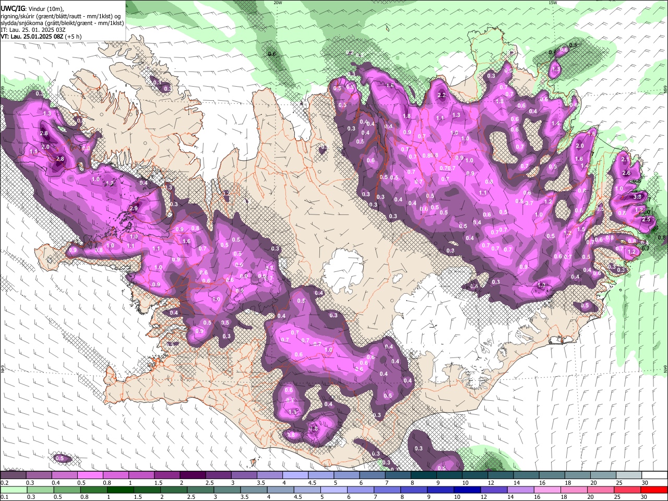Click top legend swatch between 4 and 4.5

coord(294,475)
